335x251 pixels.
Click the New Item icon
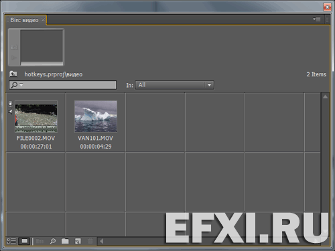tap(78, 241)
